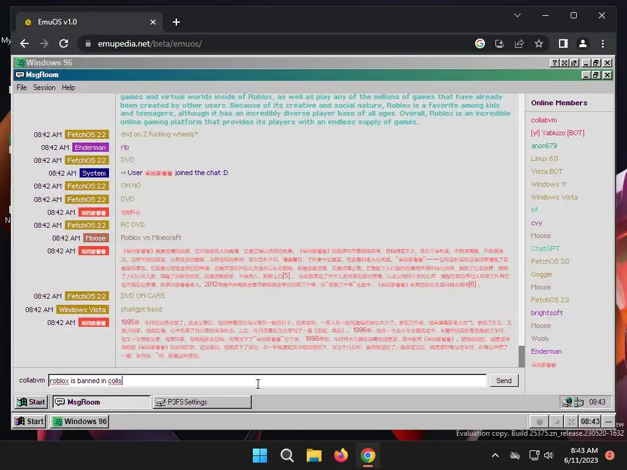Click the Enderman username tag in chat
Image resolution: width=627 pixels, height=470 pixels.
coord(90,147)
